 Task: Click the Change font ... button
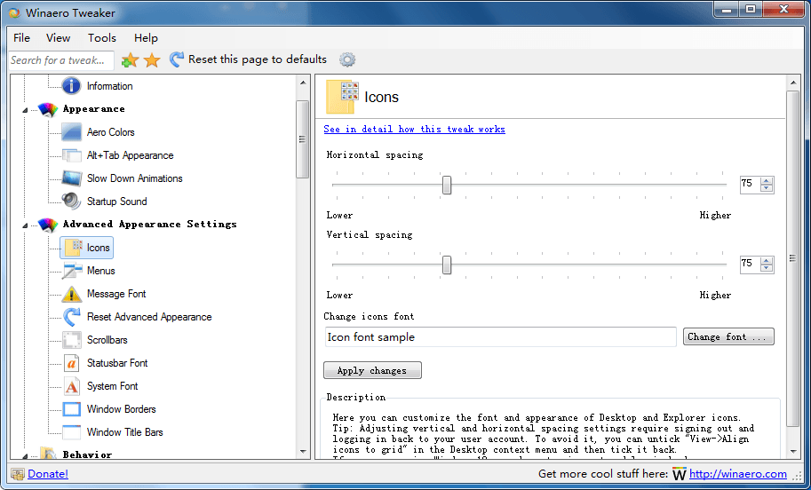coord(728,336)
